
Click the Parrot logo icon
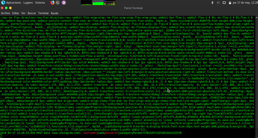[x=3, y=2]
